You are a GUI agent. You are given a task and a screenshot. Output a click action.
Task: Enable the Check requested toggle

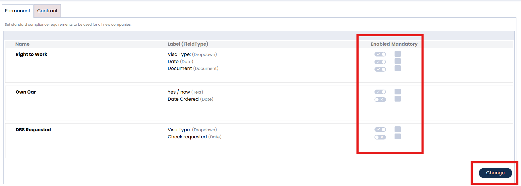pyautogui.click(x=380, y=137)
